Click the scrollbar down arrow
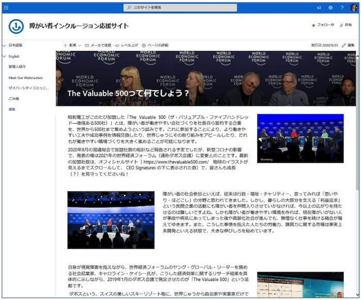 (x=357, y=295)
